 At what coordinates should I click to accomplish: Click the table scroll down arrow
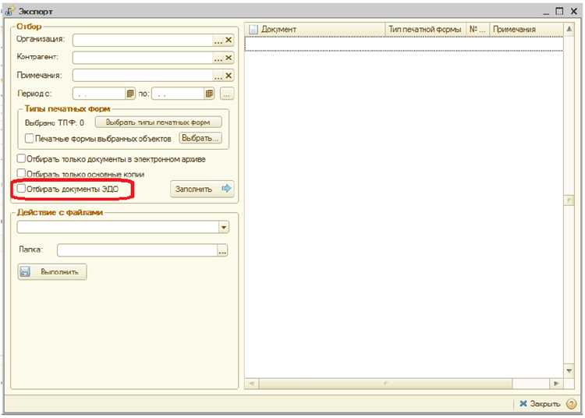[569, 370]
